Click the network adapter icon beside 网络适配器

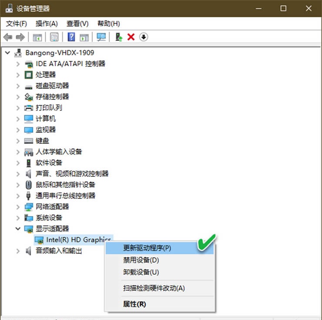pyautogui.click(x=29, y=207)
